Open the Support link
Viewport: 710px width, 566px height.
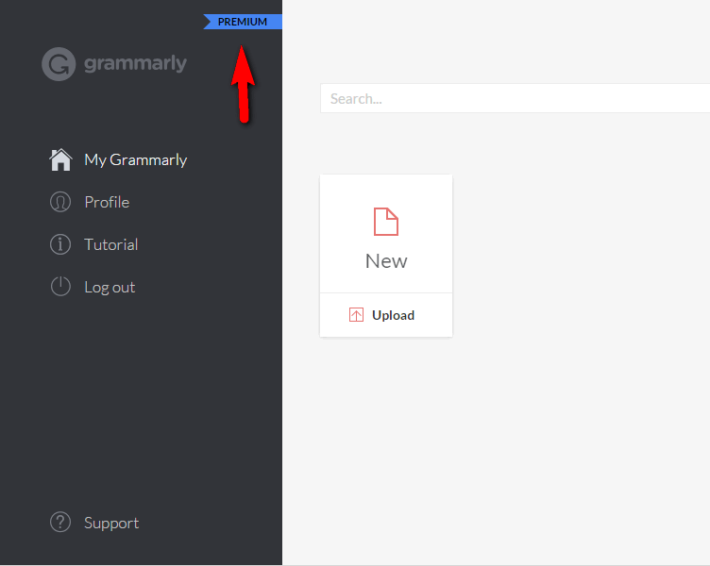click(111, 524)
